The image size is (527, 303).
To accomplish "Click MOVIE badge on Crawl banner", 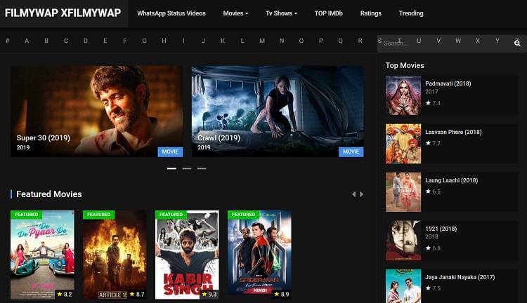I will coord(351,151).
